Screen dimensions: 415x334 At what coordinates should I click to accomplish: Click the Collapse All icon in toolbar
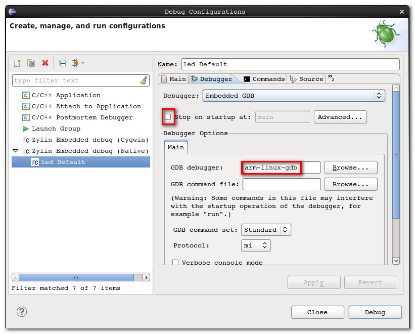point(62,63)
